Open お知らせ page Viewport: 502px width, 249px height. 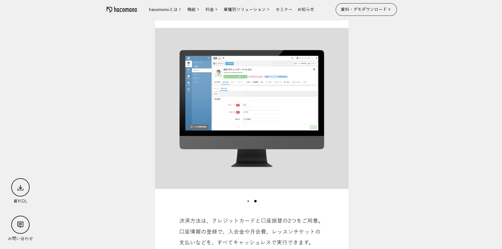click(306, 9)
